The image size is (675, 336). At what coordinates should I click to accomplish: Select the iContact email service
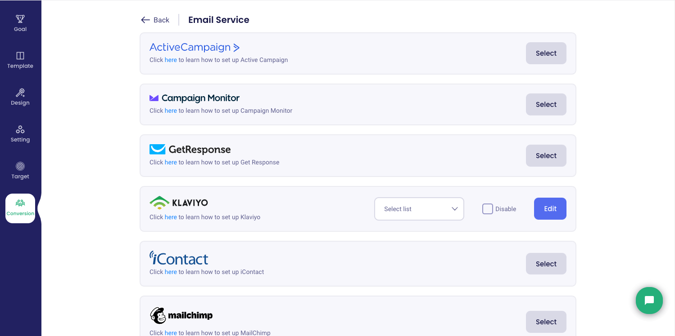pos(546,264)
